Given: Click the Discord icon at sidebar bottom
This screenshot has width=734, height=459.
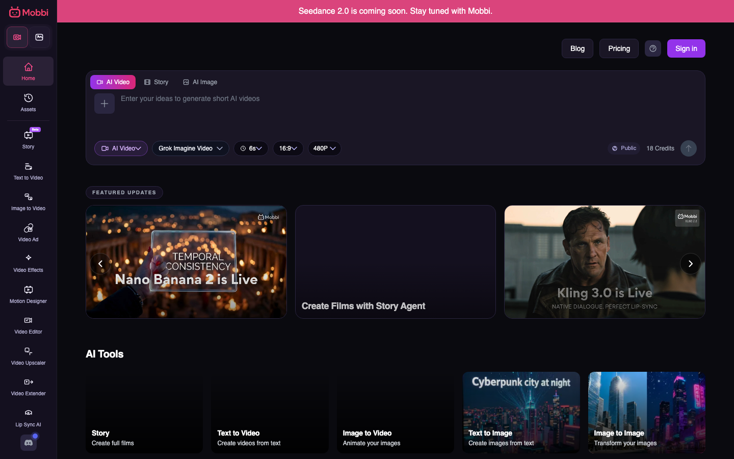Looking at the screenshot, I should click(x=28, y=443).
